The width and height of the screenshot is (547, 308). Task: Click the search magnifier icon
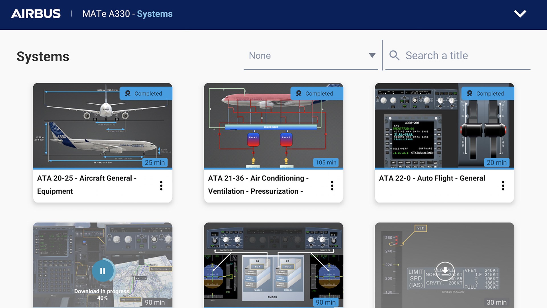[x=394, y=55]
